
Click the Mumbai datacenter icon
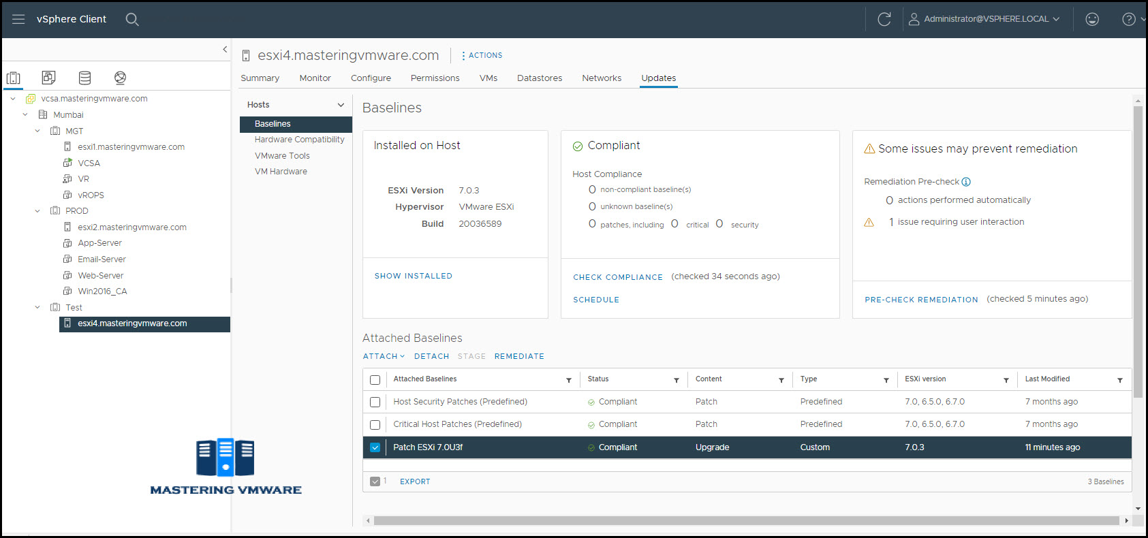[x=43, y=115]
